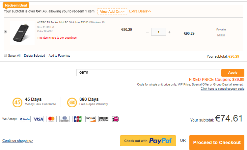The image size is (247, 150).
Task: Decrease quantity with minus button
Action: click(147, 32)
